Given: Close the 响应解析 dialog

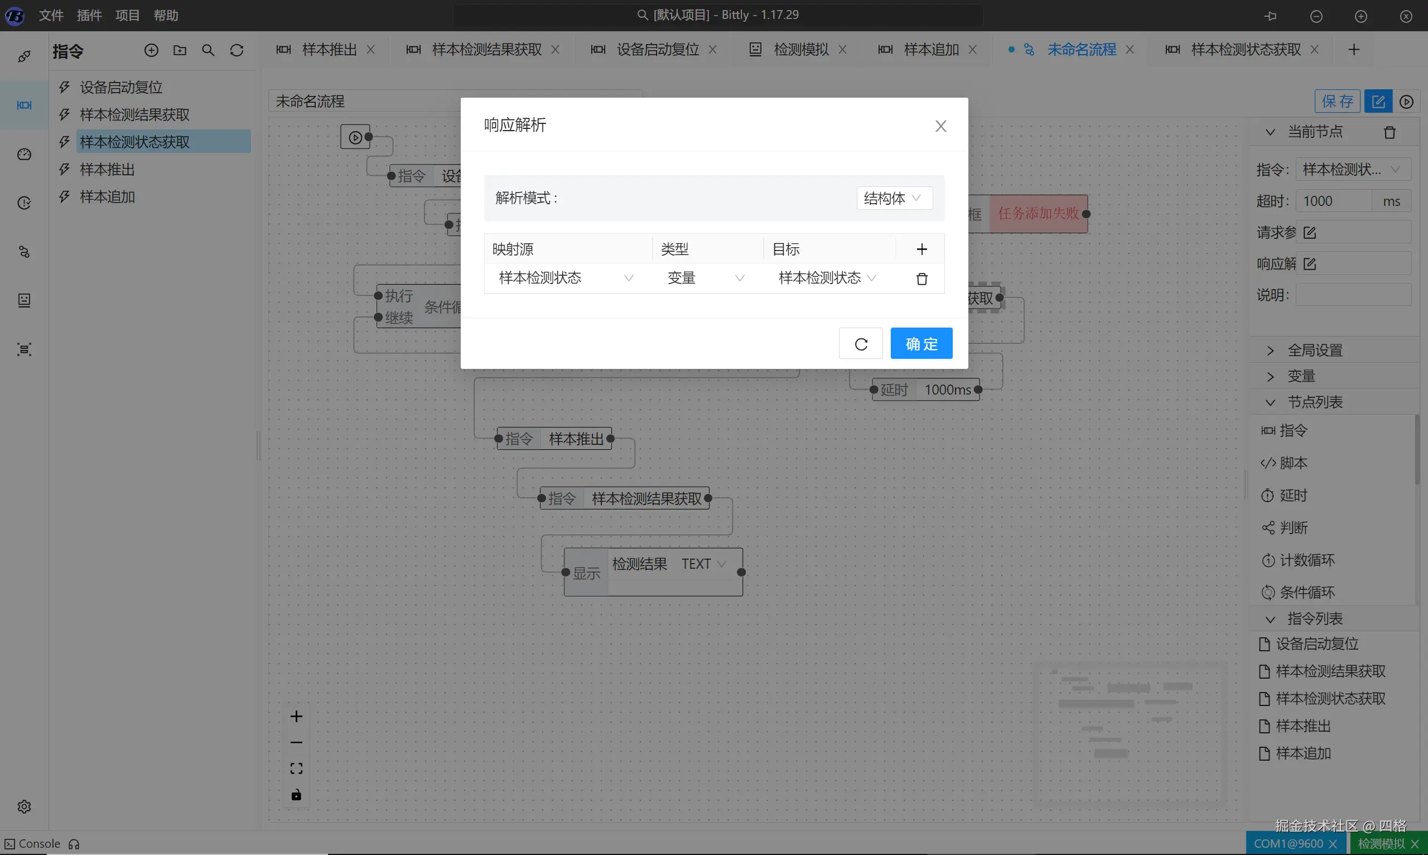Looking at the screenshot, I should click(940, 126).
